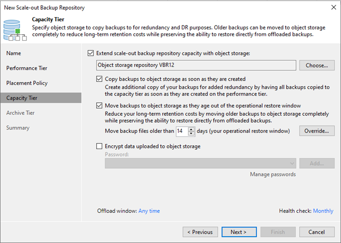Decrease the days value with the down arrow
The width and height of the screenshot is (341, 243).
[x=191, y=133]
